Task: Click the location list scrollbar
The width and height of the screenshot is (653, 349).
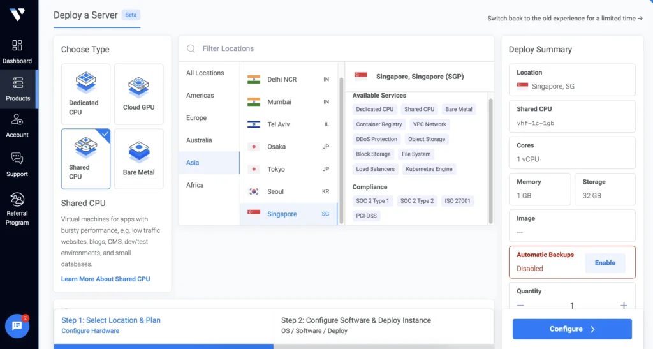Action: 342,151
